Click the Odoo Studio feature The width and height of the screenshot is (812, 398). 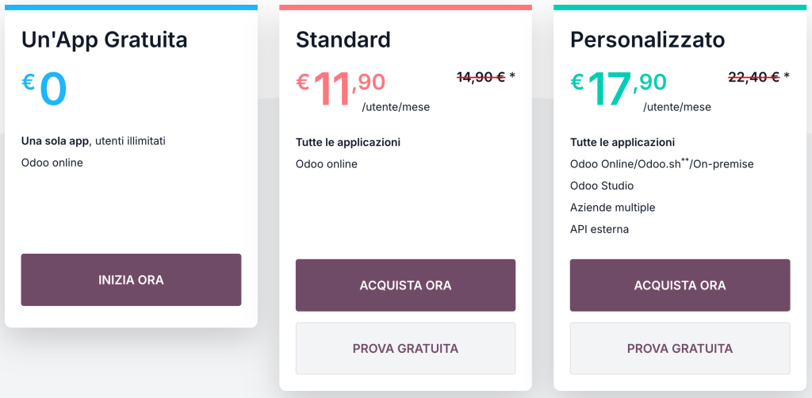tap(602, 186)
